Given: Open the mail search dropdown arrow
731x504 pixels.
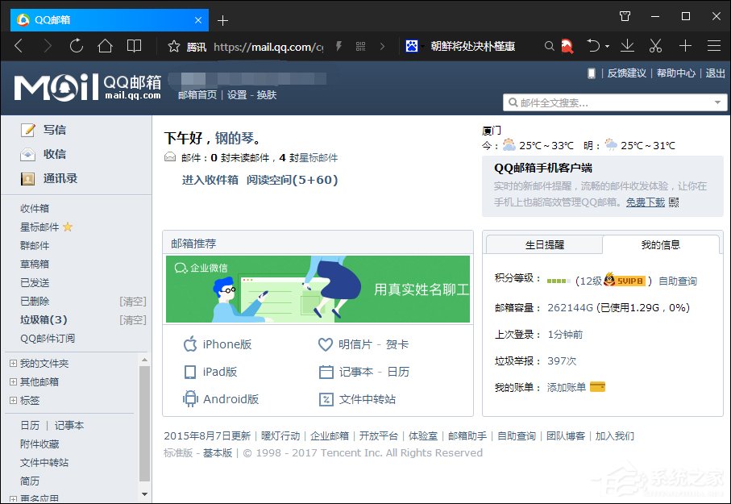Looking at the screenshot, I should coord(716,102).
